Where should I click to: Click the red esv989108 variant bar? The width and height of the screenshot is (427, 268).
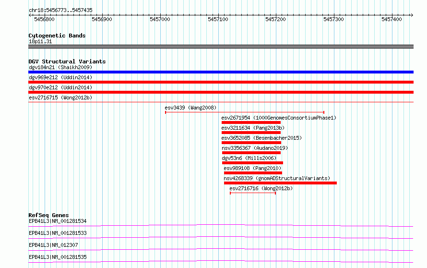coord(253,173)
